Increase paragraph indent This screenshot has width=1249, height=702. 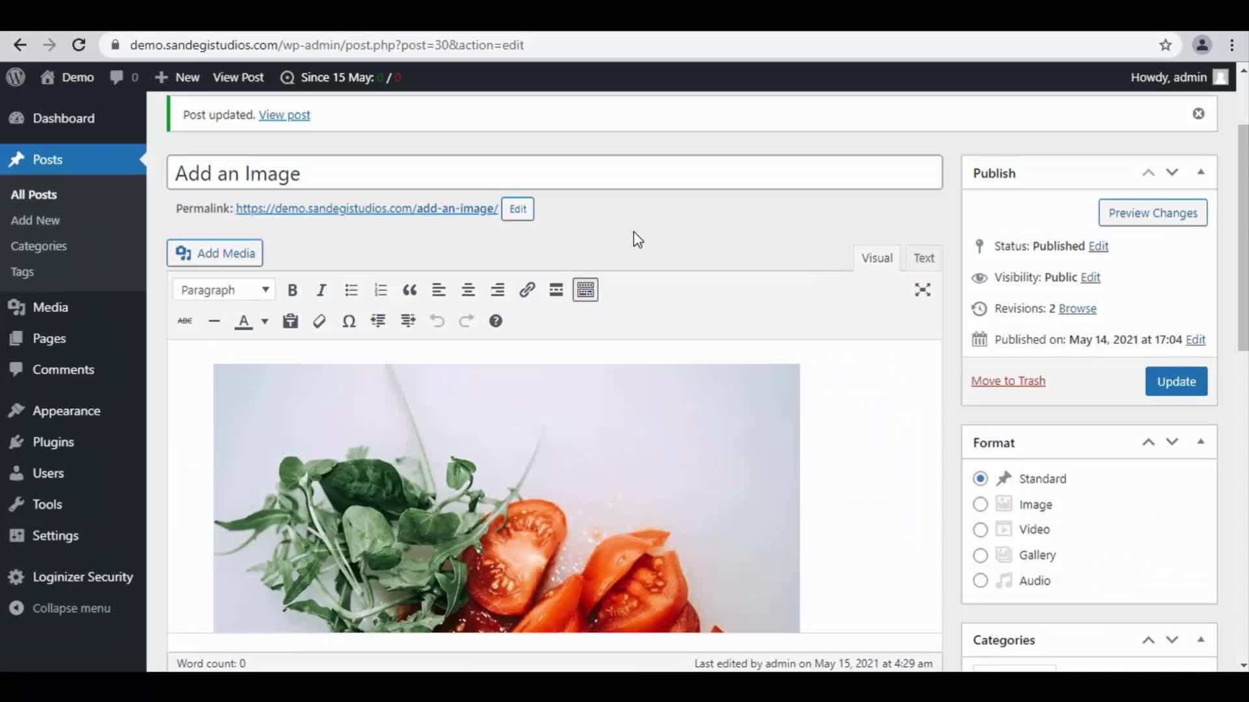point(408,321)
